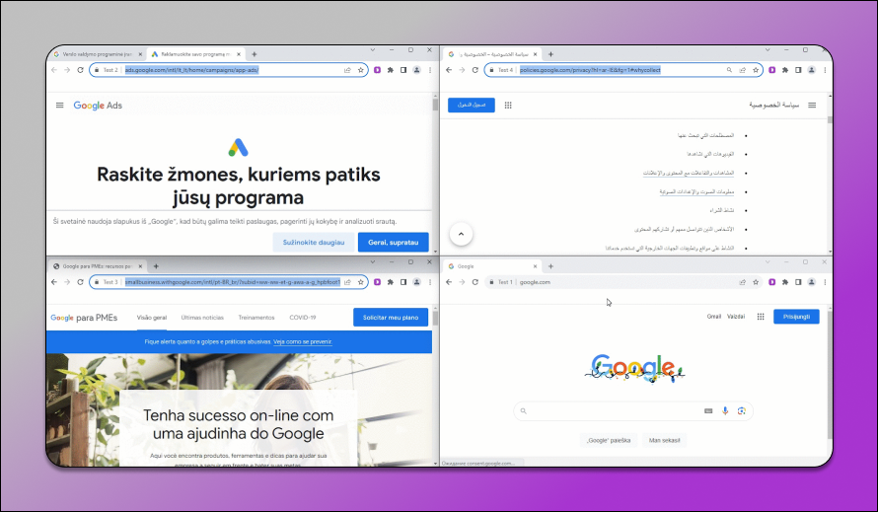The image size is (878, 512).
Task: Open Gmail link on Google homepage
Action: (714, 317)
